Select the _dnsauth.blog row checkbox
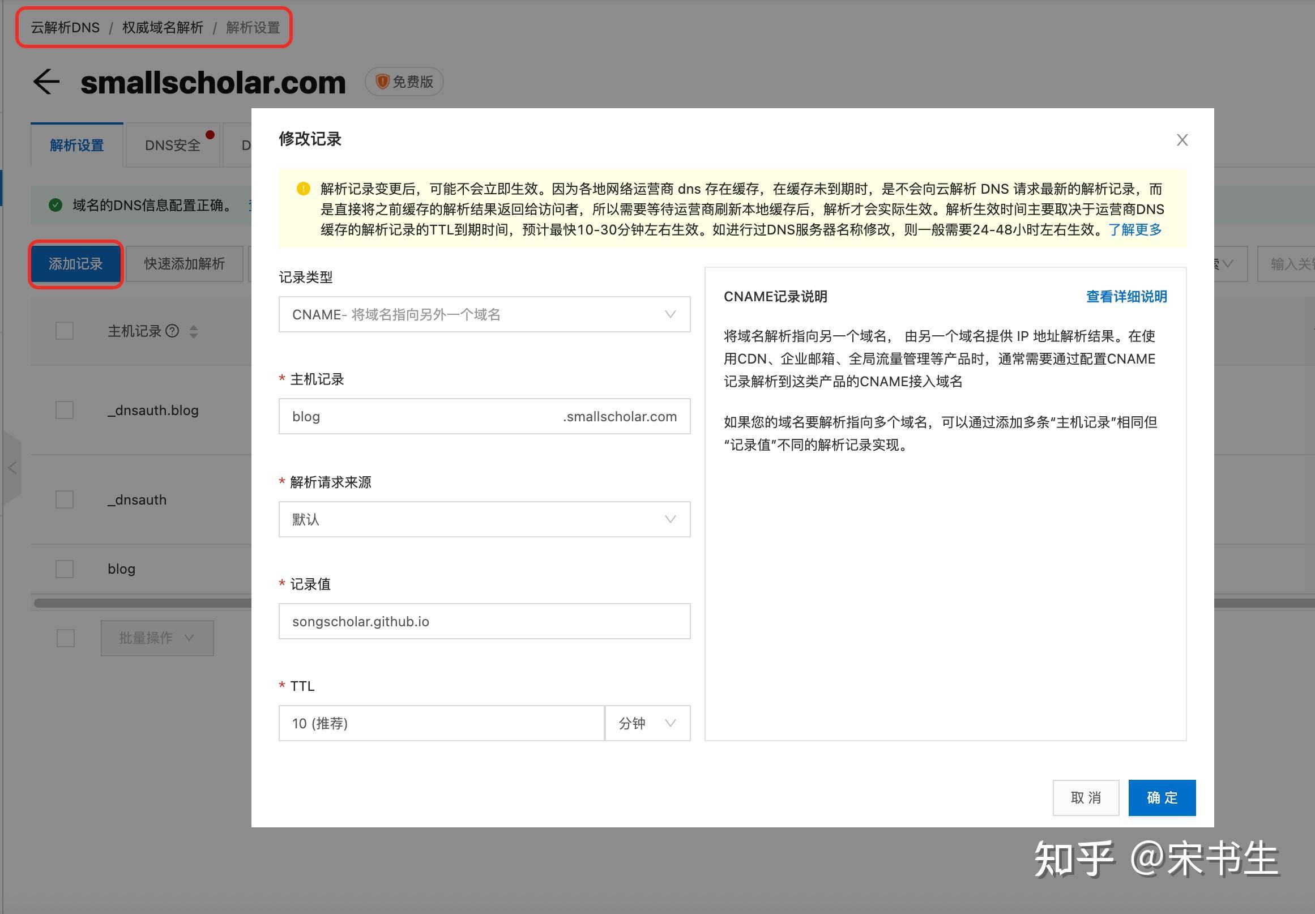 (64, 410)
